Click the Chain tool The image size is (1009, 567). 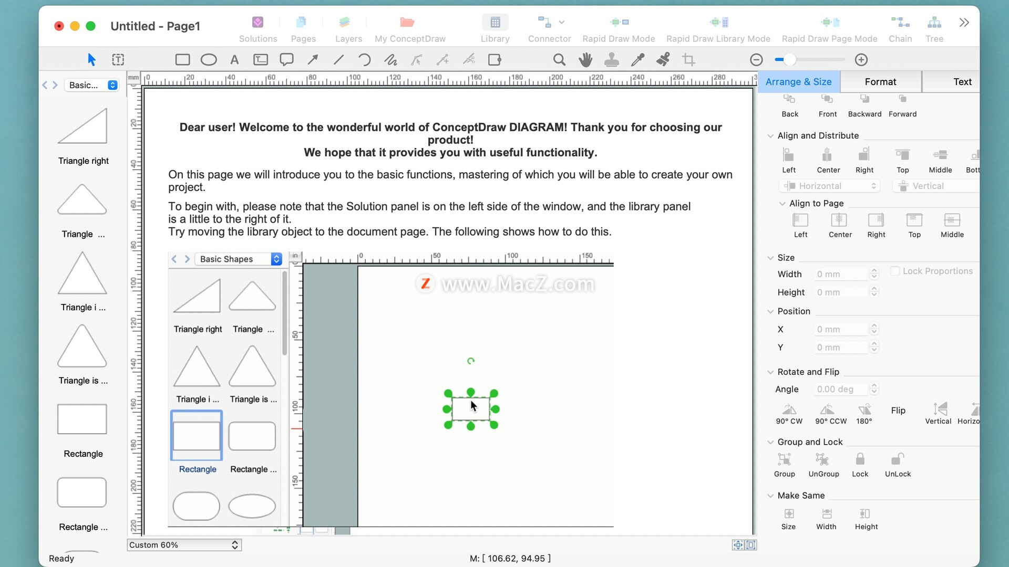tap(900, 29)
